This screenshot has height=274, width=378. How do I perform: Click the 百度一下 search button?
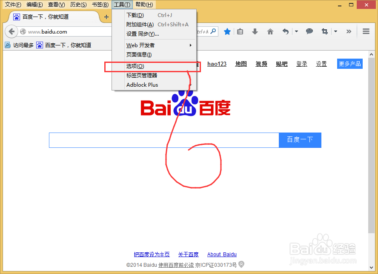300,140
